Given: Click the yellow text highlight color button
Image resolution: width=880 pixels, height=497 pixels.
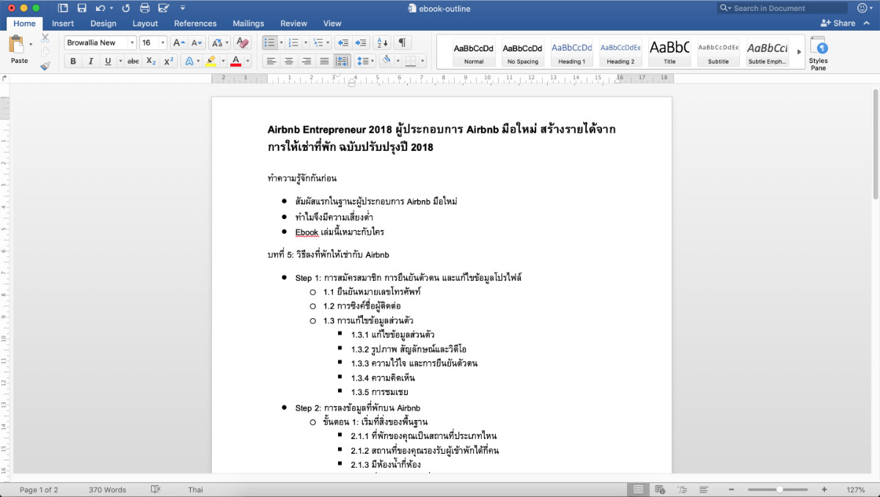Looking at the screenshot, I should coord(210,61).
